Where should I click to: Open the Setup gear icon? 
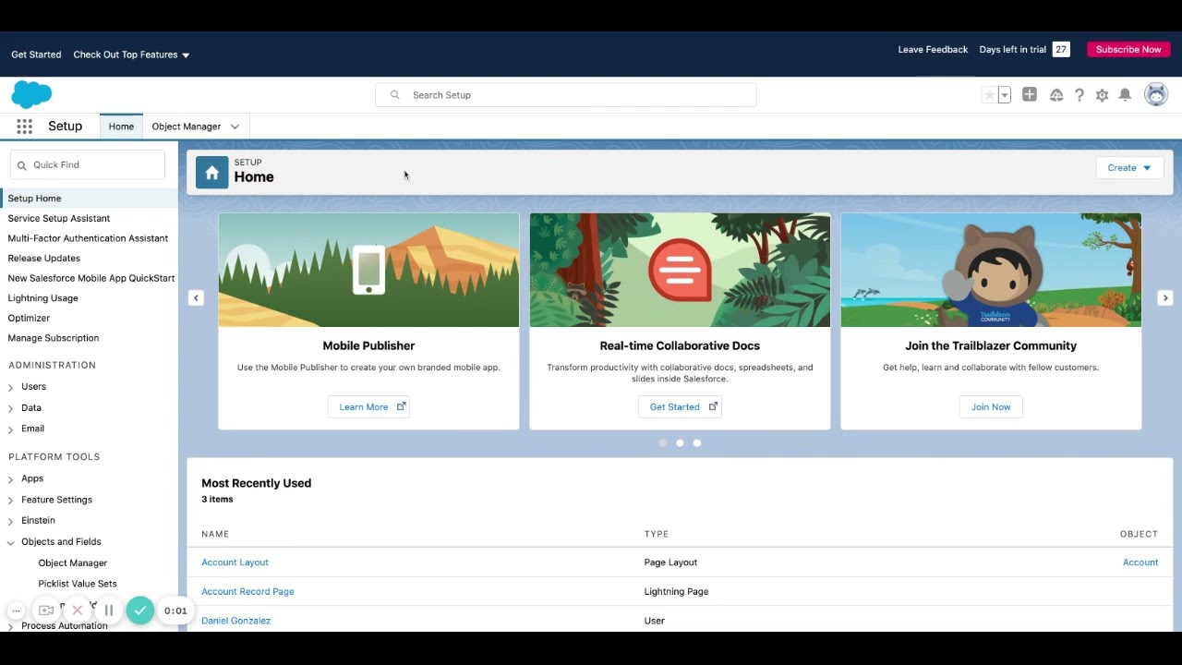[x=1102, y=95]
